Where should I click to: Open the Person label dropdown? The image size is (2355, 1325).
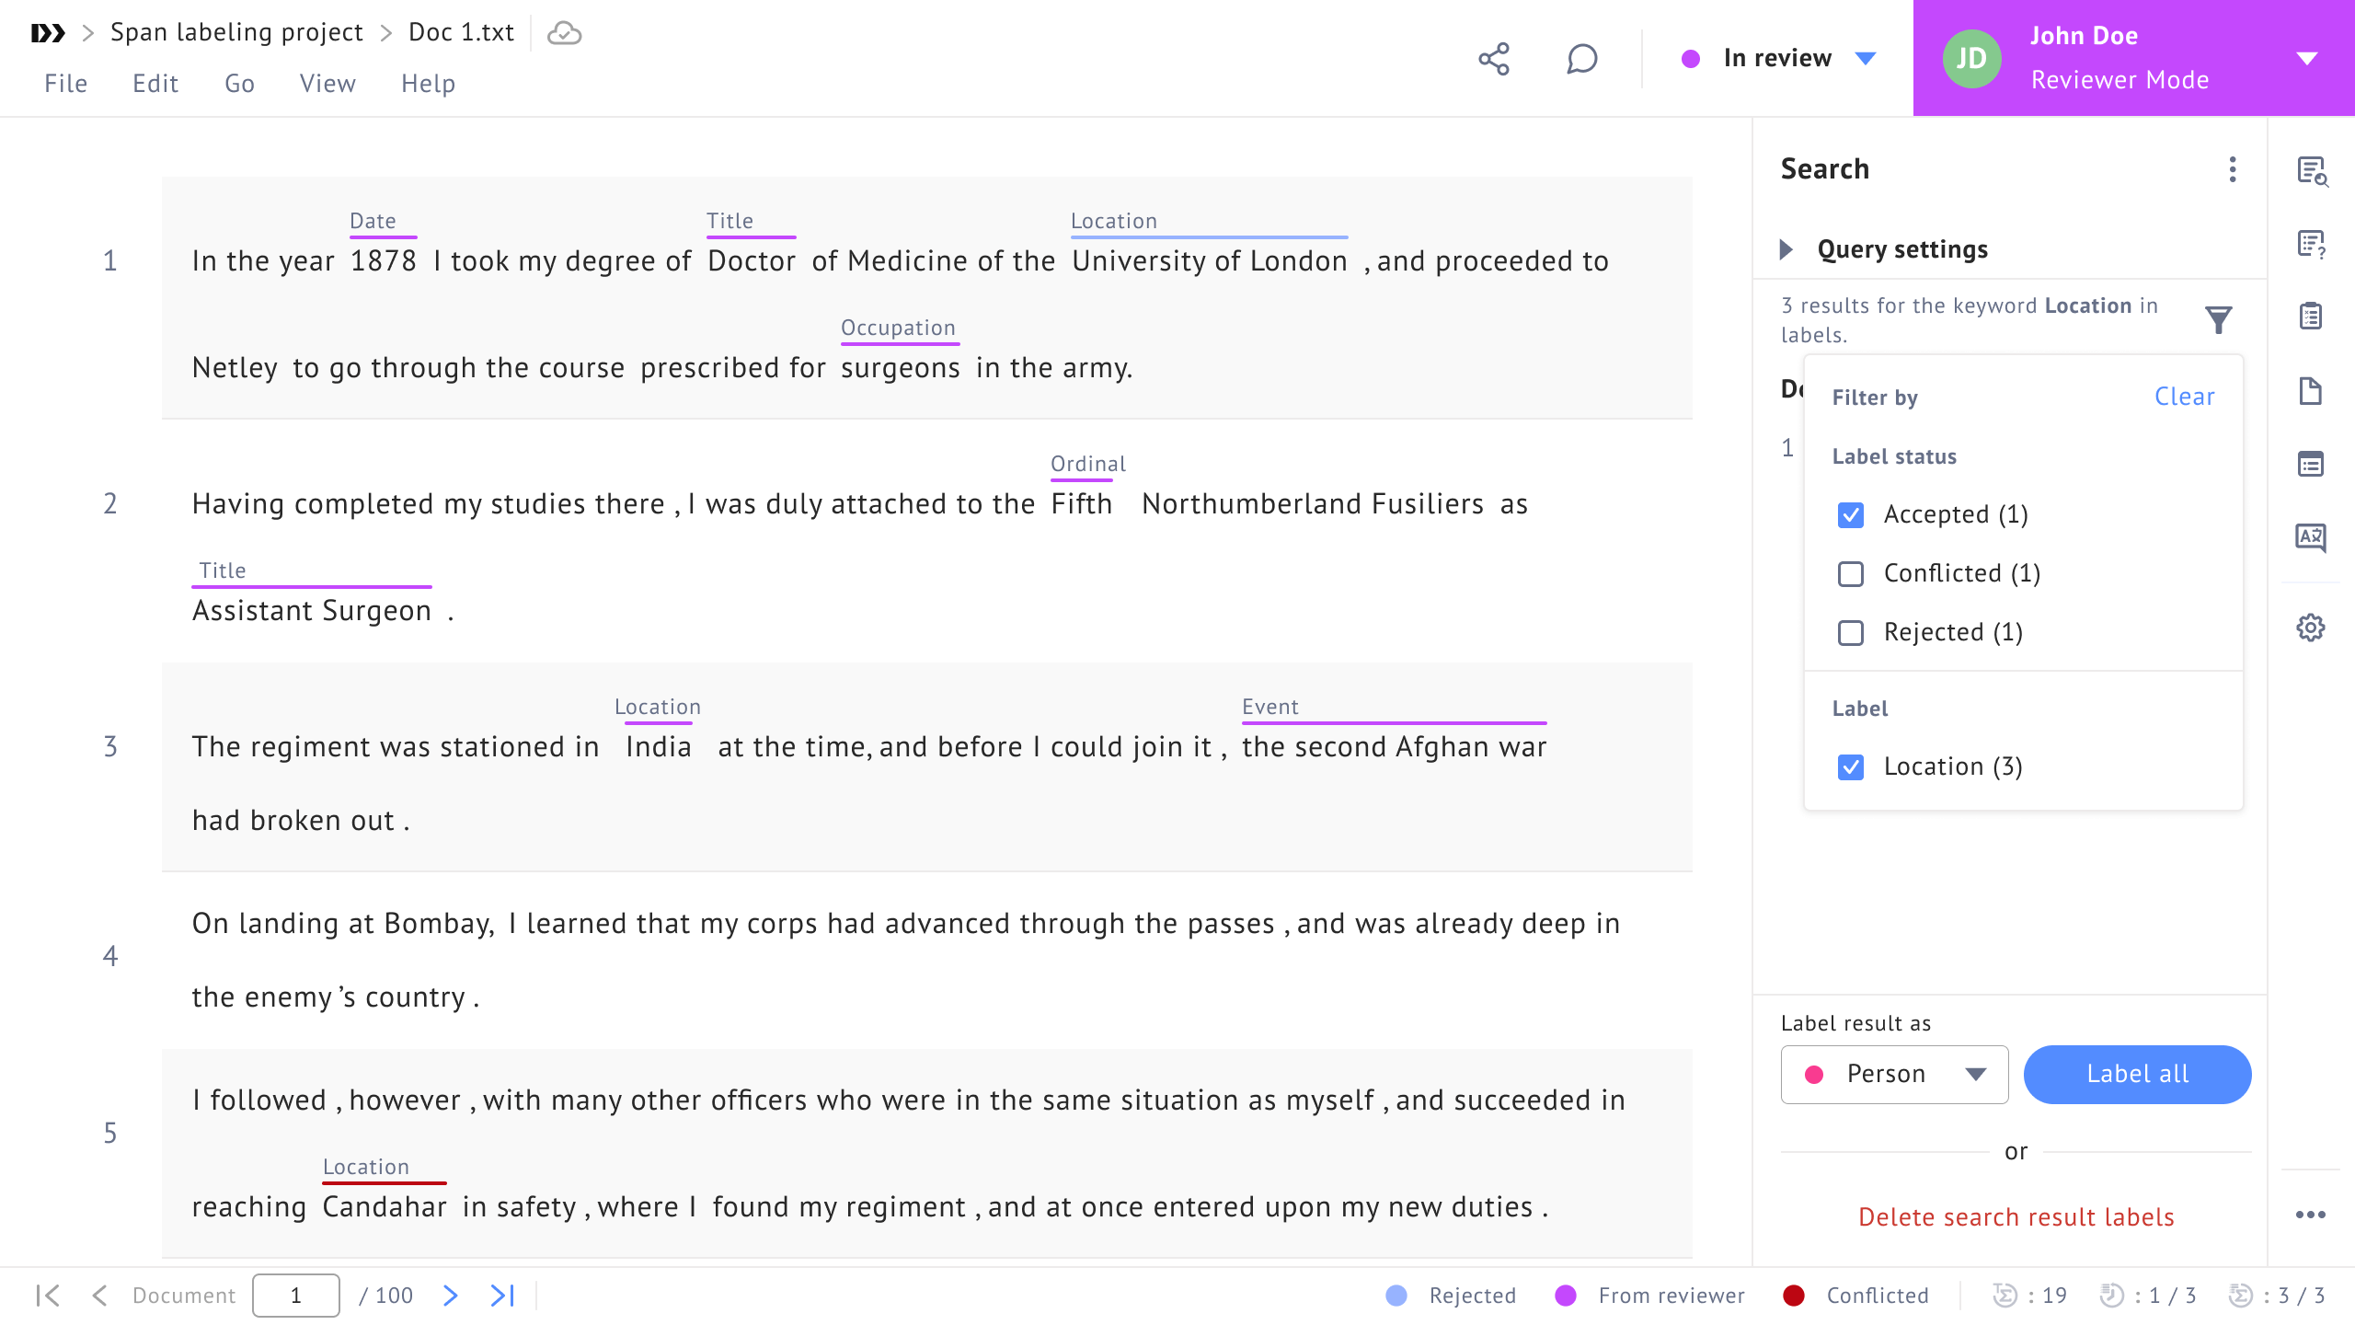tap(1894, 1074)
